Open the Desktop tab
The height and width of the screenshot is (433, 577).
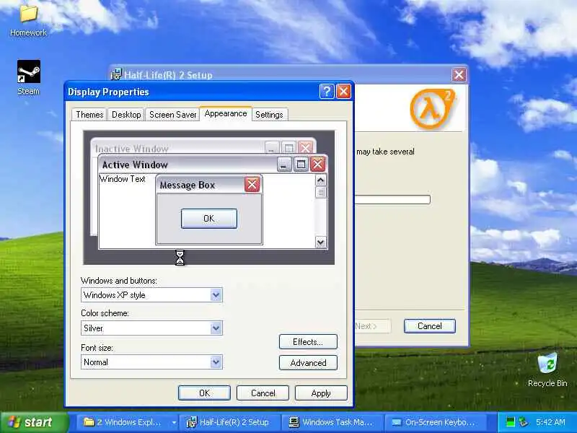pyautogui.click(x=126, y=115)
